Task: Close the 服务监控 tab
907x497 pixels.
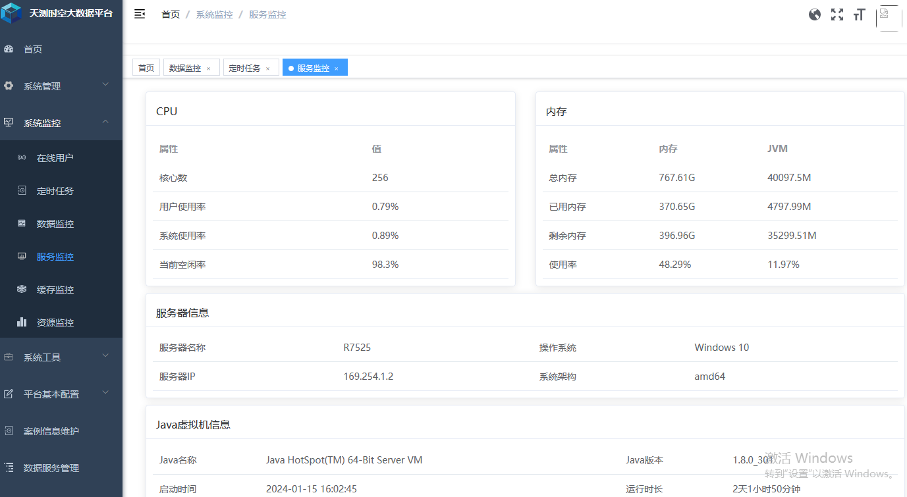Action: 336,68
